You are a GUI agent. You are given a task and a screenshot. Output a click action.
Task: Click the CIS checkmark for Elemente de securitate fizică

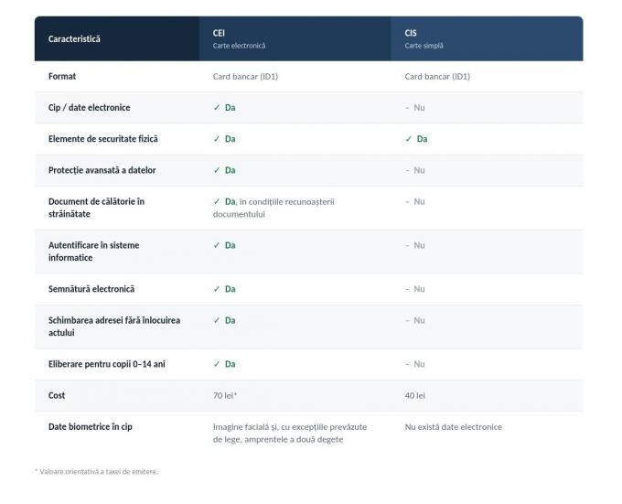(x=409, y=139)
